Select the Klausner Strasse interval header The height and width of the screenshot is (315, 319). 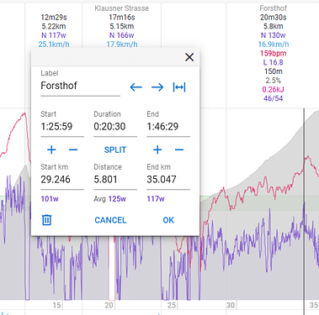pyautogui.click(x=122, y=8)
